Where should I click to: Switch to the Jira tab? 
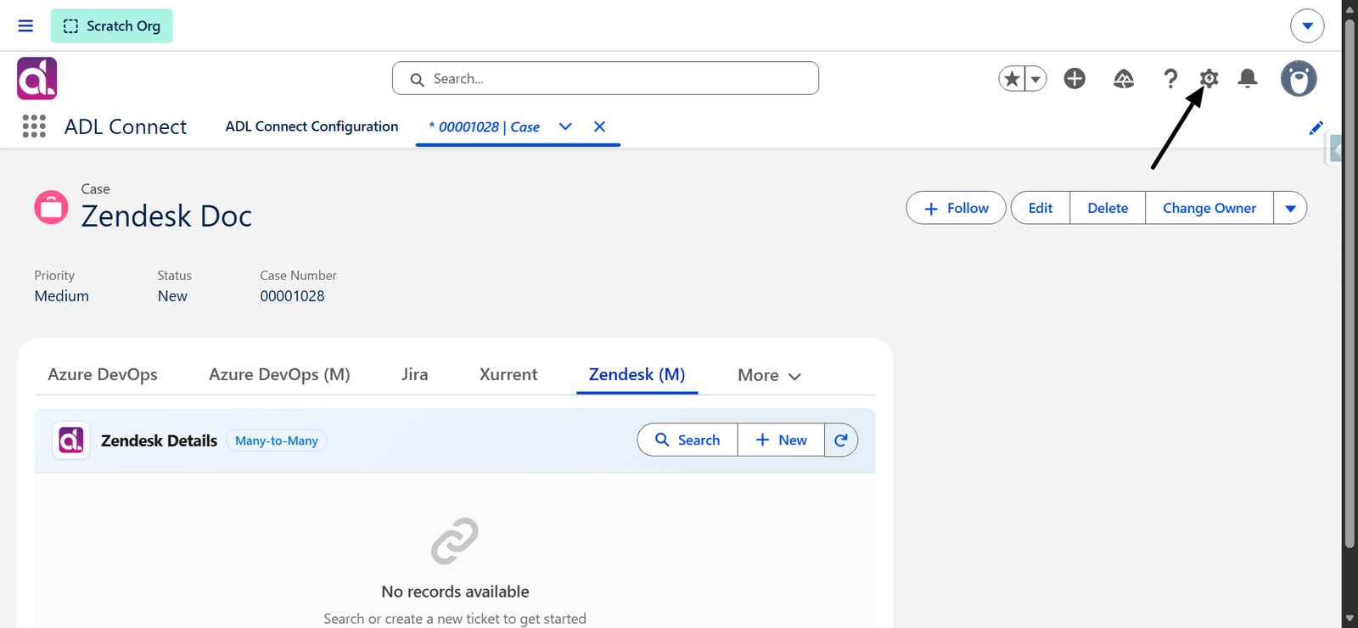415,374
